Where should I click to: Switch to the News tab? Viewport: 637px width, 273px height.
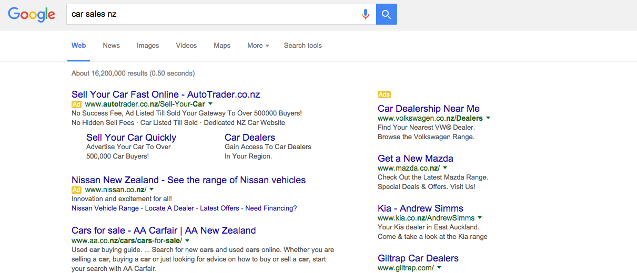(112, 46)
